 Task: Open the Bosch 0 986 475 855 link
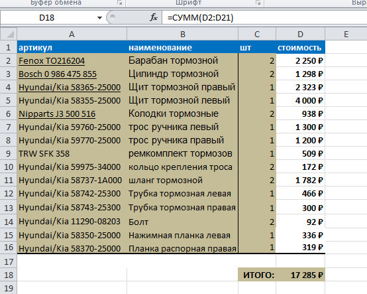pos(58,74)
